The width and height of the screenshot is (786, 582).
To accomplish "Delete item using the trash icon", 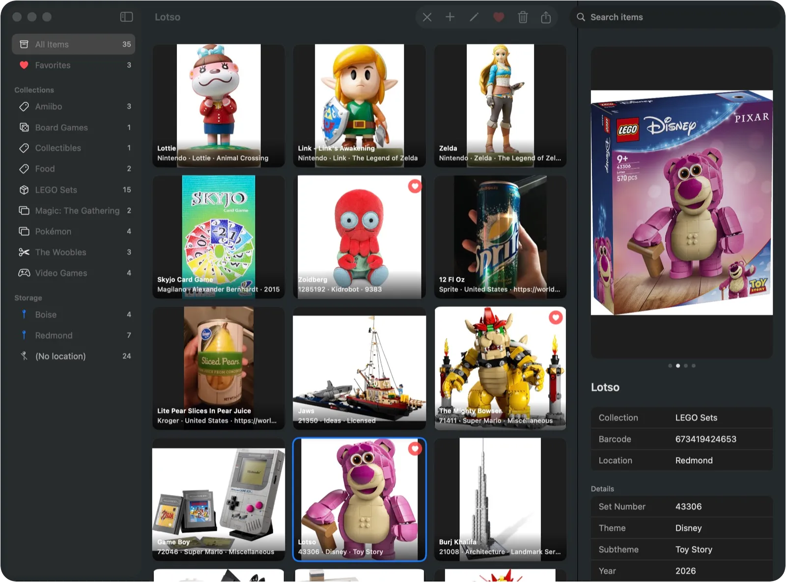I will click(523, 17).
